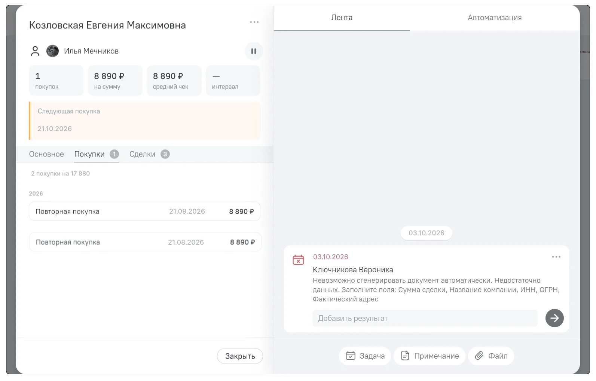Submit the result with the arrow button
The image size is (596, 381).
coord(554,318)
